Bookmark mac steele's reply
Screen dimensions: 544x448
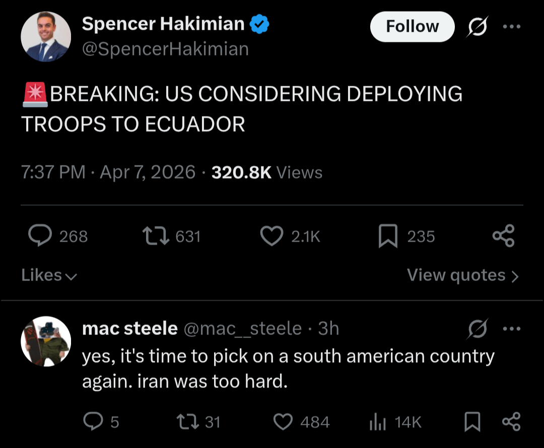(471, 422)
